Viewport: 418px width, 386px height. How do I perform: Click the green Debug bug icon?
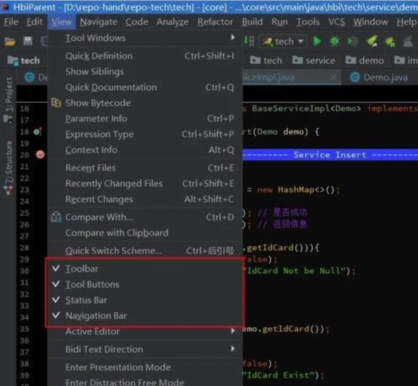tap(334, 41)
